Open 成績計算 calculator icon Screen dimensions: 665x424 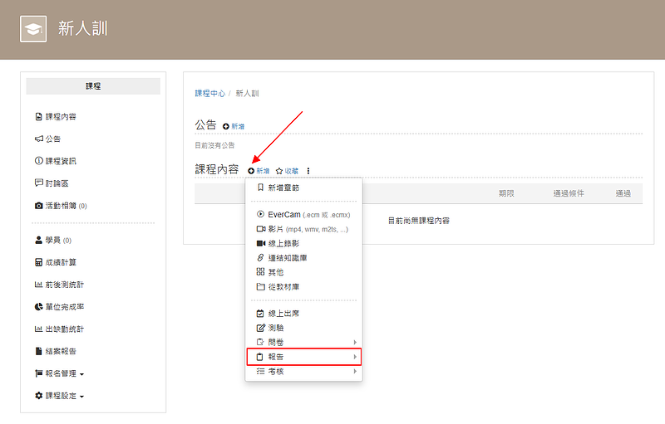point(38,262)
